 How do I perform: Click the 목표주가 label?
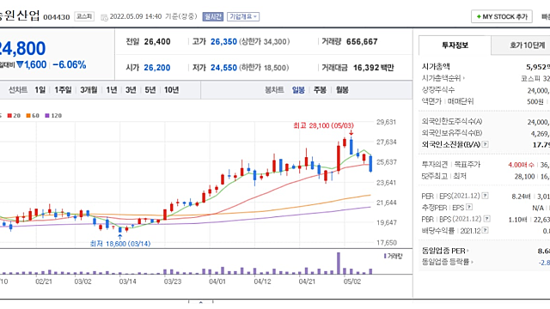[x=467, y=164]
